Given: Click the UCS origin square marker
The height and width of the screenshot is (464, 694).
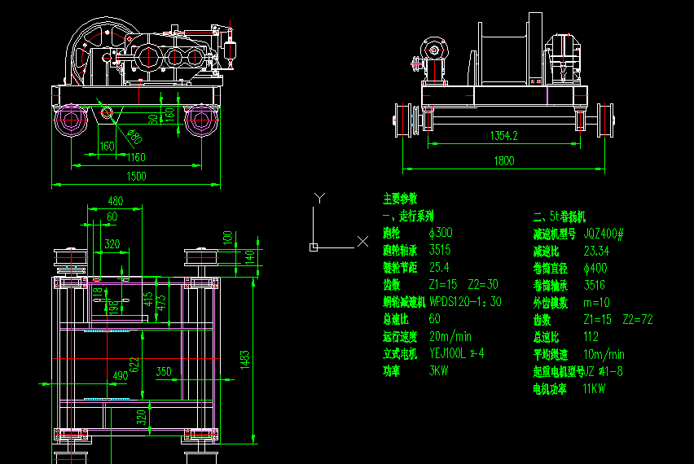Looking at the screenshot, I should coord(314,247).
